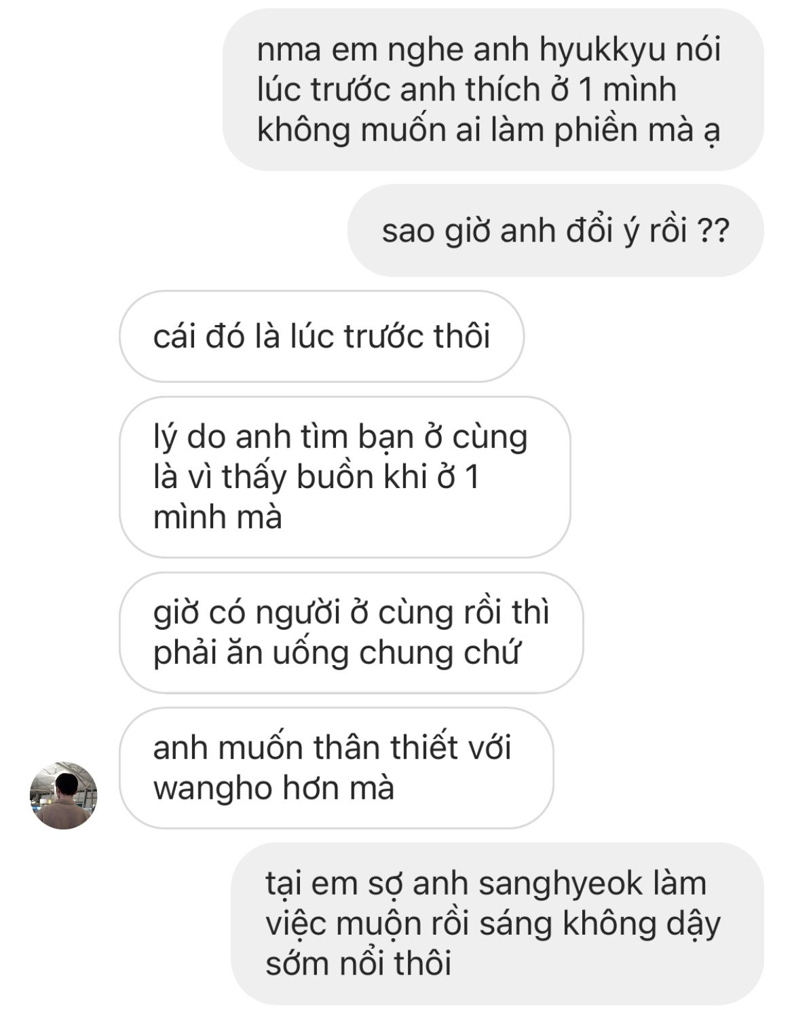Screen dimensions: 794x1010
Task: Select the 'sao giờ anh đổi ý rồi ??' bubble
Action: (555, 231)
